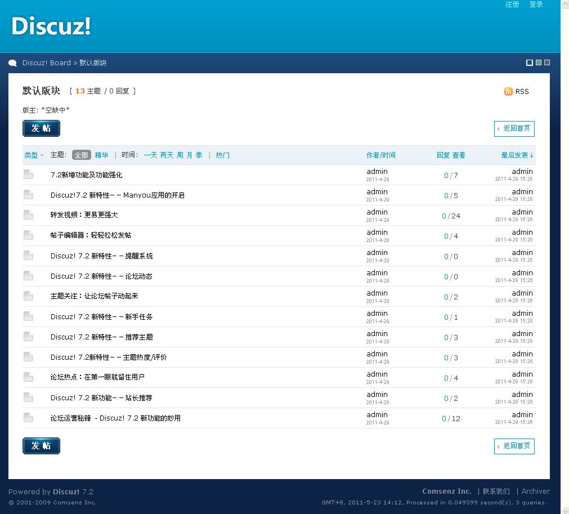The height and width of the screenshot is (514, 569).
Task: Select the 全部 topic filter
Action: pyautogui.click(x=81, y=155)
